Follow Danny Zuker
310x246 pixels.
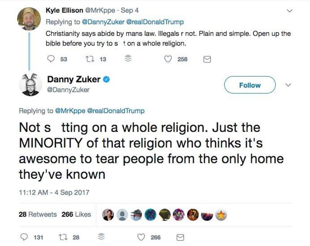250,85
